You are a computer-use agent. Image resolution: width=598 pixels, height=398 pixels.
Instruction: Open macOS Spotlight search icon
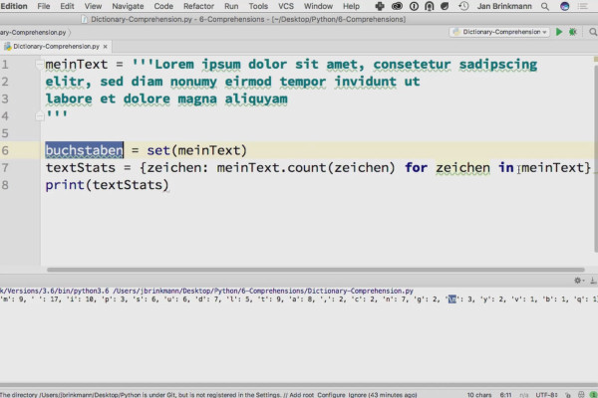coord(545,7)
